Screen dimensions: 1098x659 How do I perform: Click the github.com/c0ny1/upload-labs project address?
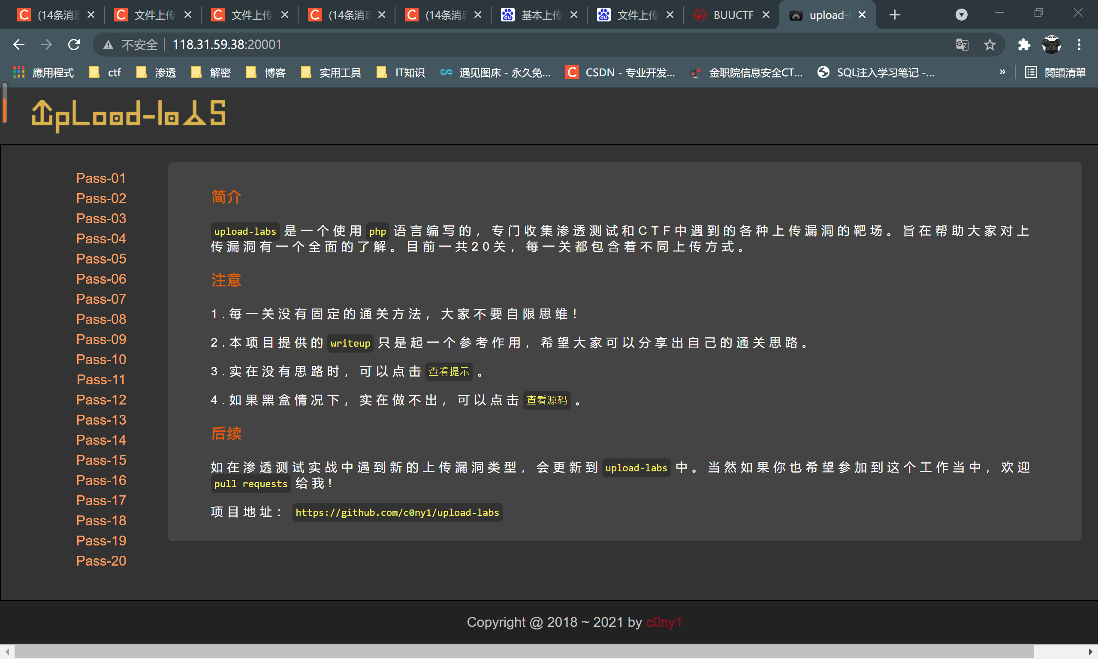point(398,512)
